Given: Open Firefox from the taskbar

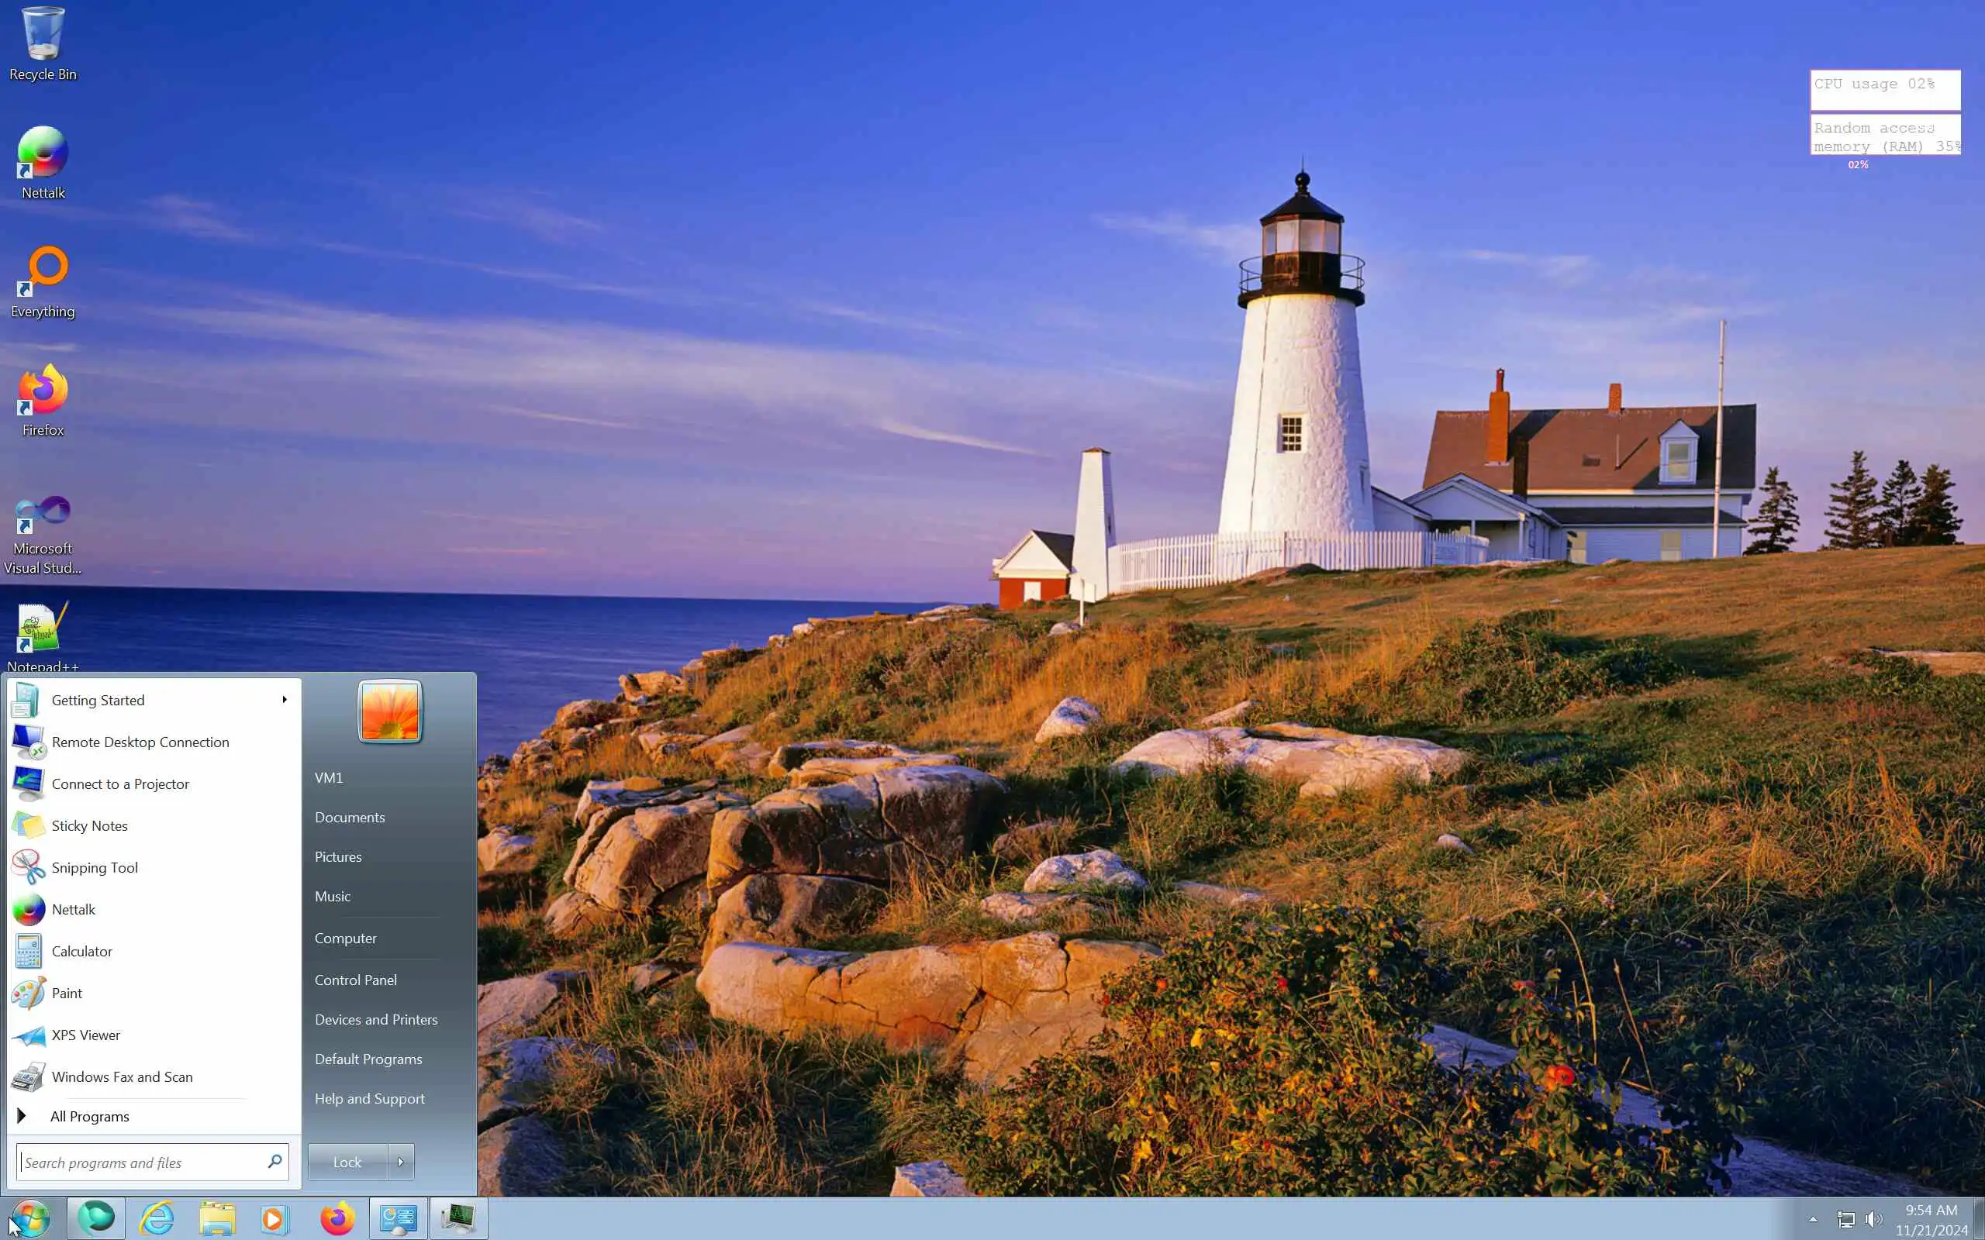Looking at the screenshot, I should [x=337, y=1218].
